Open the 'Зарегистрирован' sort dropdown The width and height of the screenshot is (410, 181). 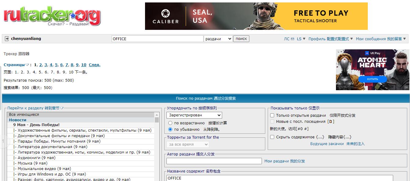pyautogui.click(x=194, y=115)
